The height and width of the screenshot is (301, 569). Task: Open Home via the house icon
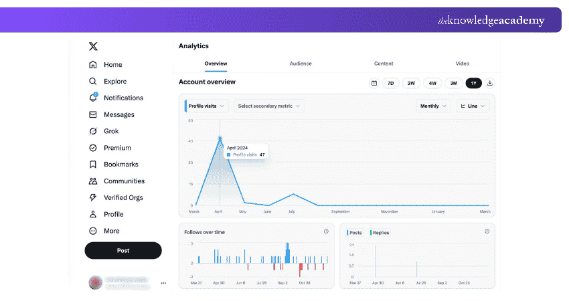[x=93, y=65]
